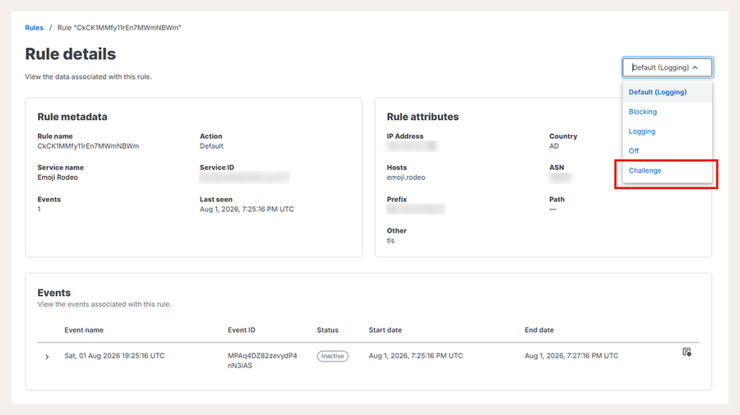740x415 pixels.
Task: Expand the Sat, 01 Aug 2026 event row
Action: click(x=47, y=357)
